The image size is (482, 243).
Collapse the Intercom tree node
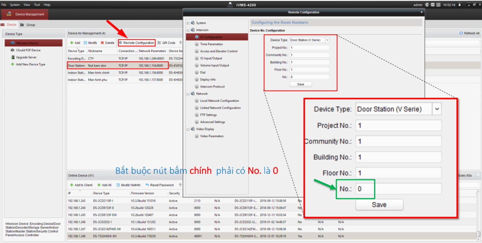(x=188, y=30)
